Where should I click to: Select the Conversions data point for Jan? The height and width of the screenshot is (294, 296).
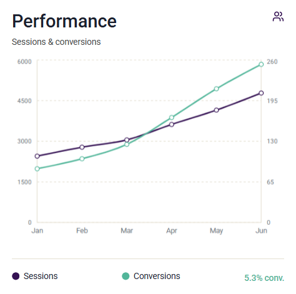click(37, 169)
